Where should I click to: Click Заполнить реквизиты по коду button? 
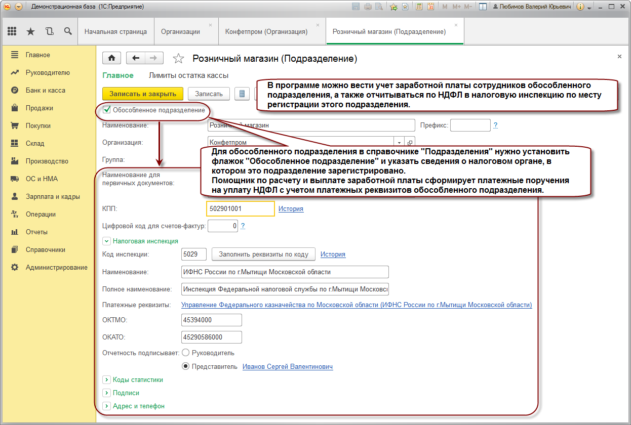263,254
